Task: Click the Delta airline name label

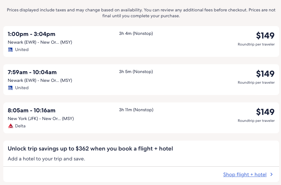Action: [x=20, y=126]
